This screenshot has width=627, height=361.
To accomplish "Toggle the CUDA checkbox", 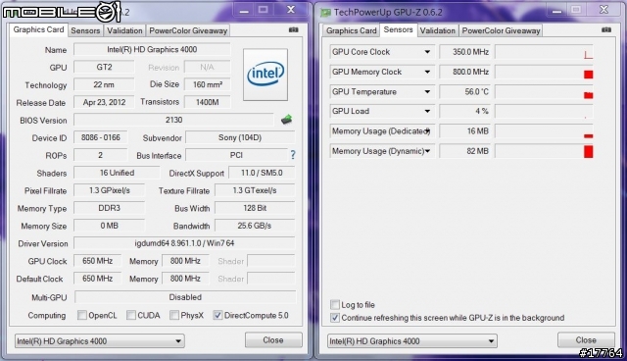I will click(x=130, y=315).
